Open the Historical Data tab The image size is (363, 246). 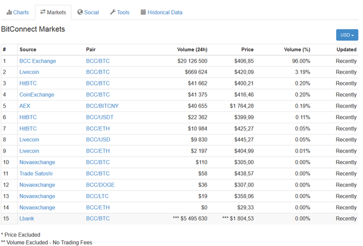pos(161,12)
